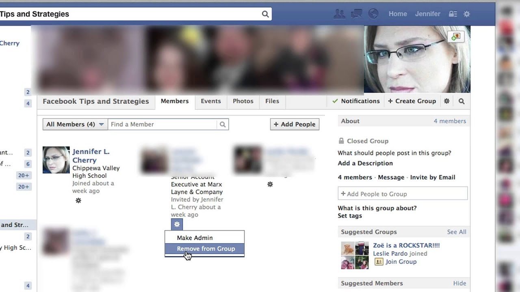This screenshot has width=520, height=292.
Task: Open messages icon in header
Action: tap(356, 14)
